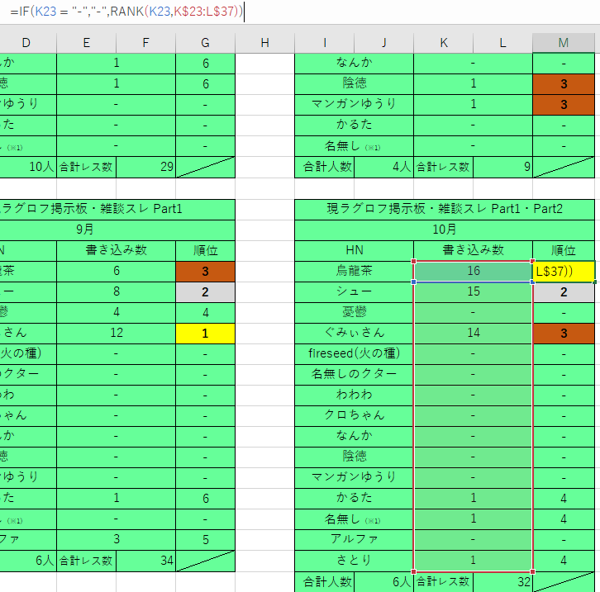Click the '10月' month cell
This screenshot has width=600, height=592.
point(445,230)
